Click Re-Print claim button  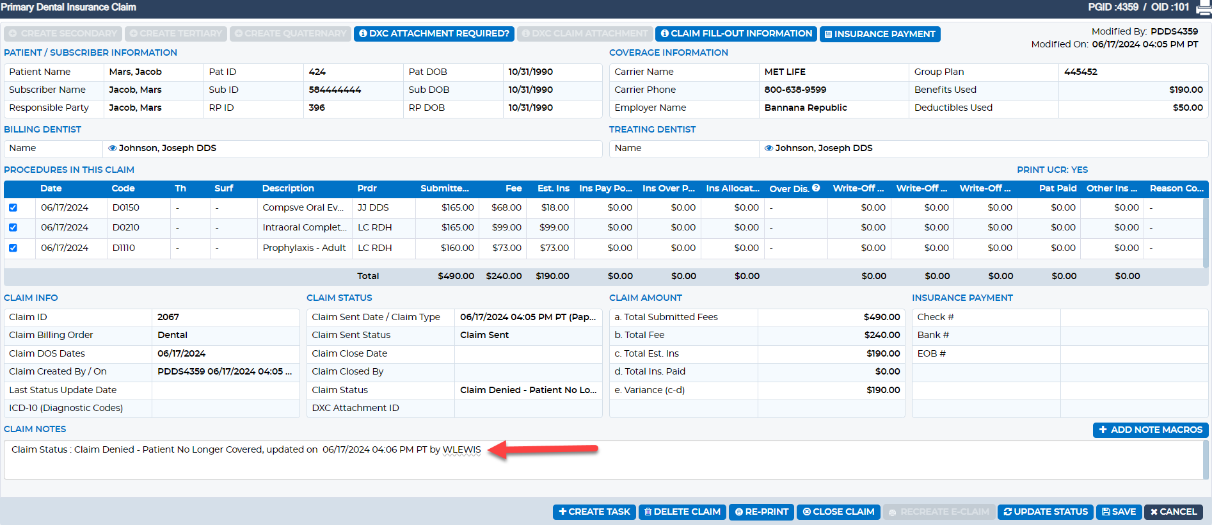click(761, 512)
